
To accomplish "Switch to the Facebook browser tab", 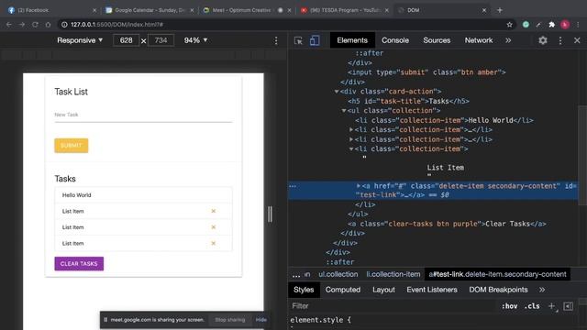I will (x=51, y=10).
